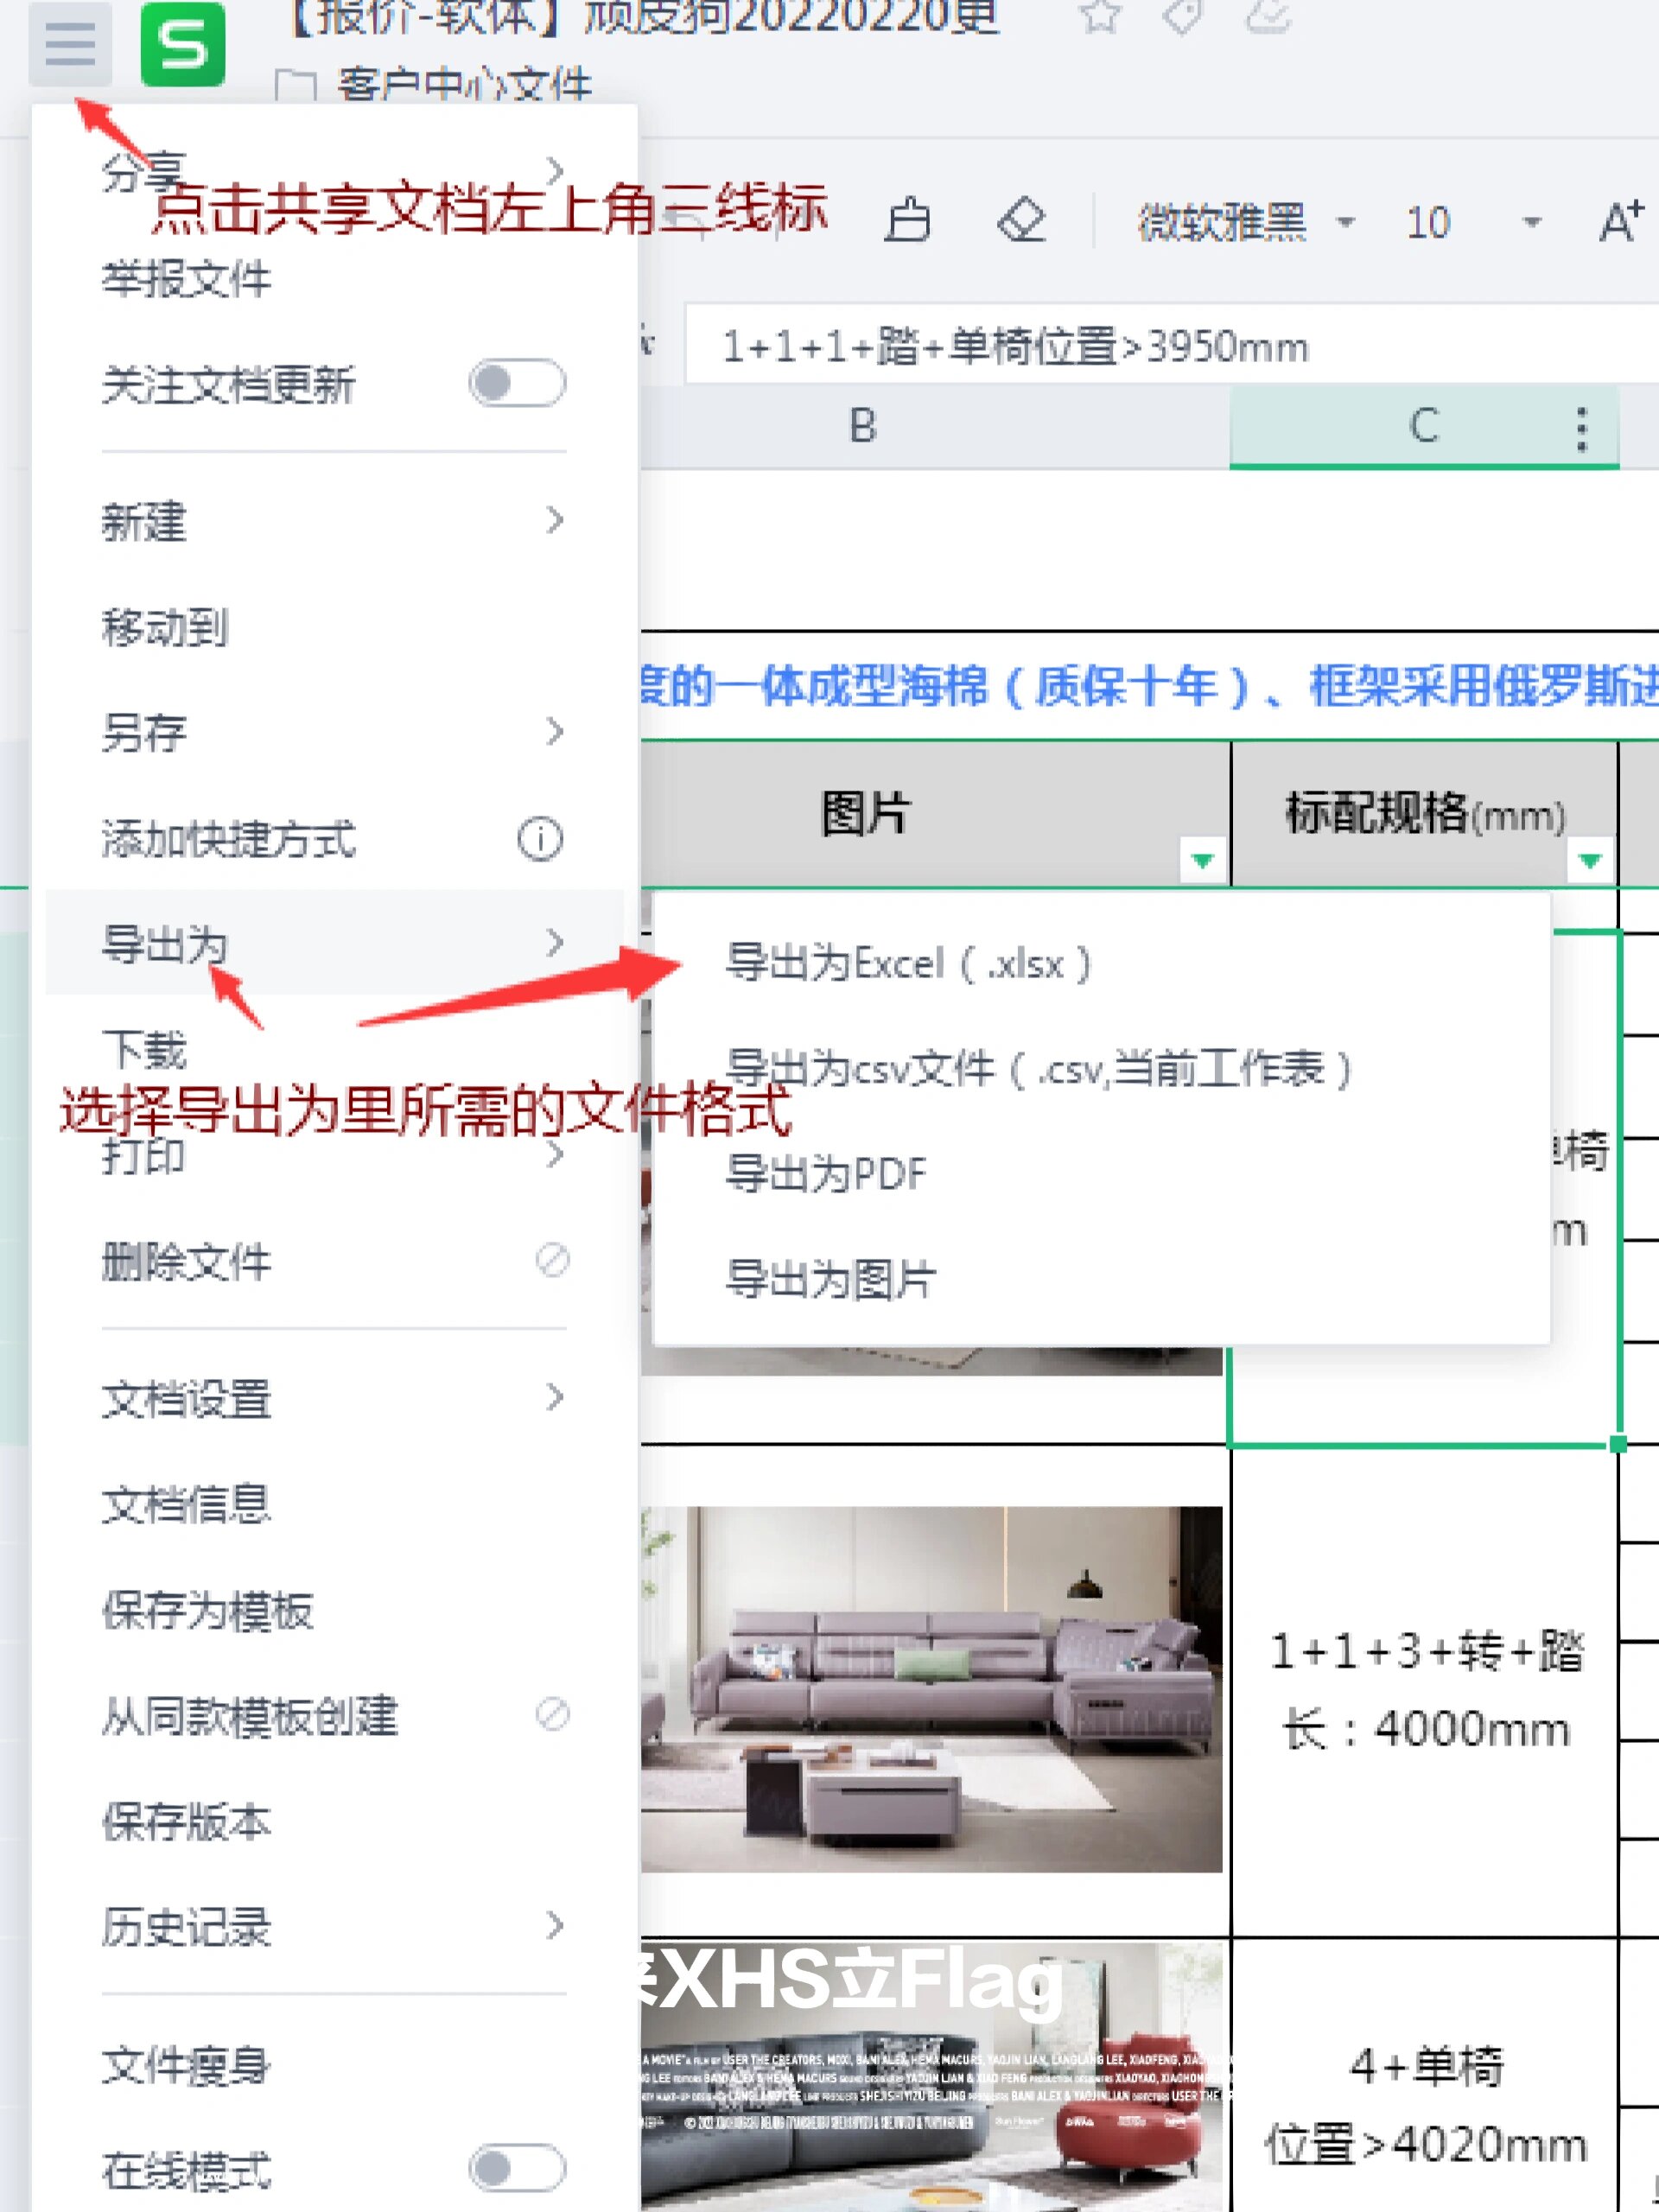Open the filter arrow on 标配规格 column

click(x=1590, y=858)
